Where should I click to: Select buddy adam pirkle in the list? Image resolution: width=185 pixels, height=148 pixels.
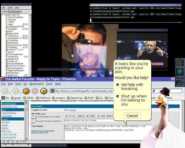pos(13,34)
